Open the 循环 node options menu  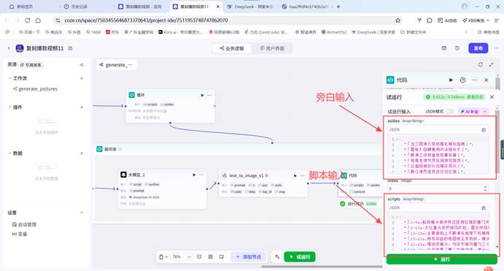coord(209,95)
